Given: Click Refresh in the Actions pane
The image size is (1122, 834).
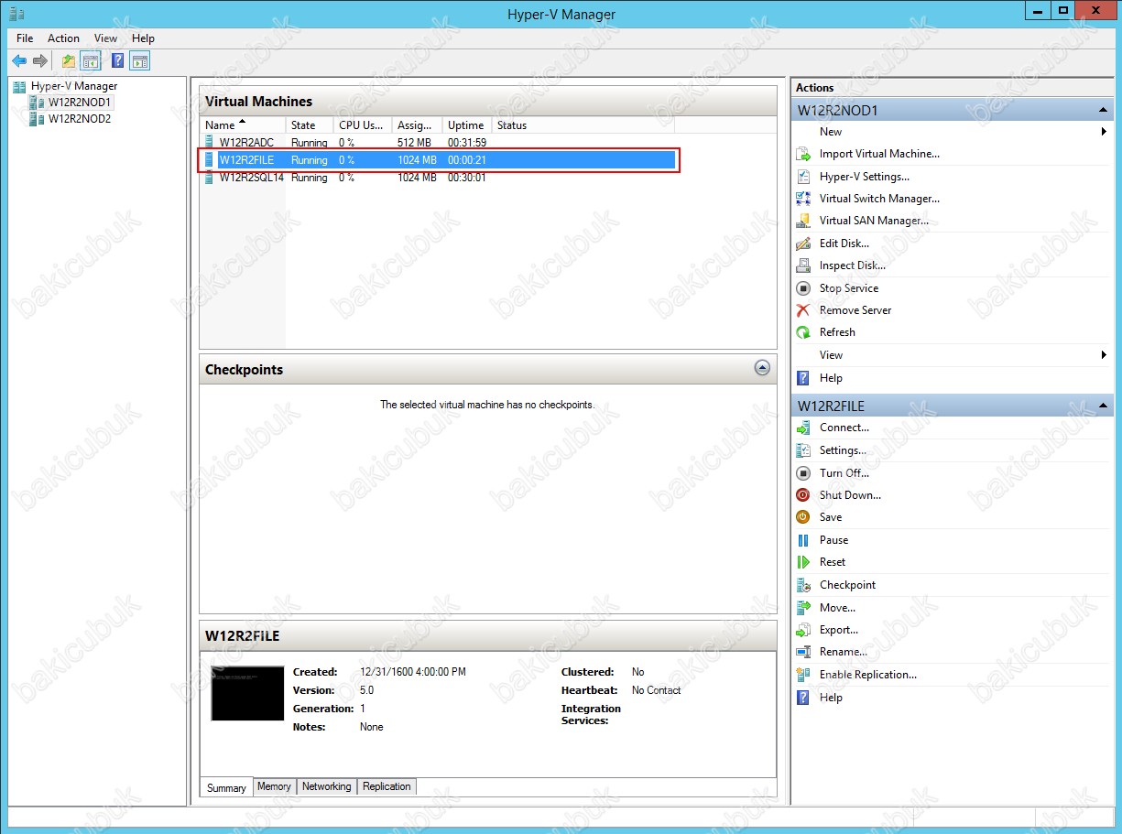Looking at the screenshot, I should (x=837, y=332).
